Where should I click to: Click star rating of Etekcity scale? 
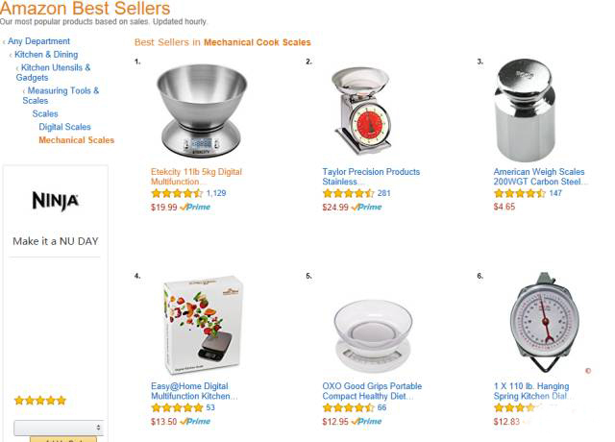point(177,193)
